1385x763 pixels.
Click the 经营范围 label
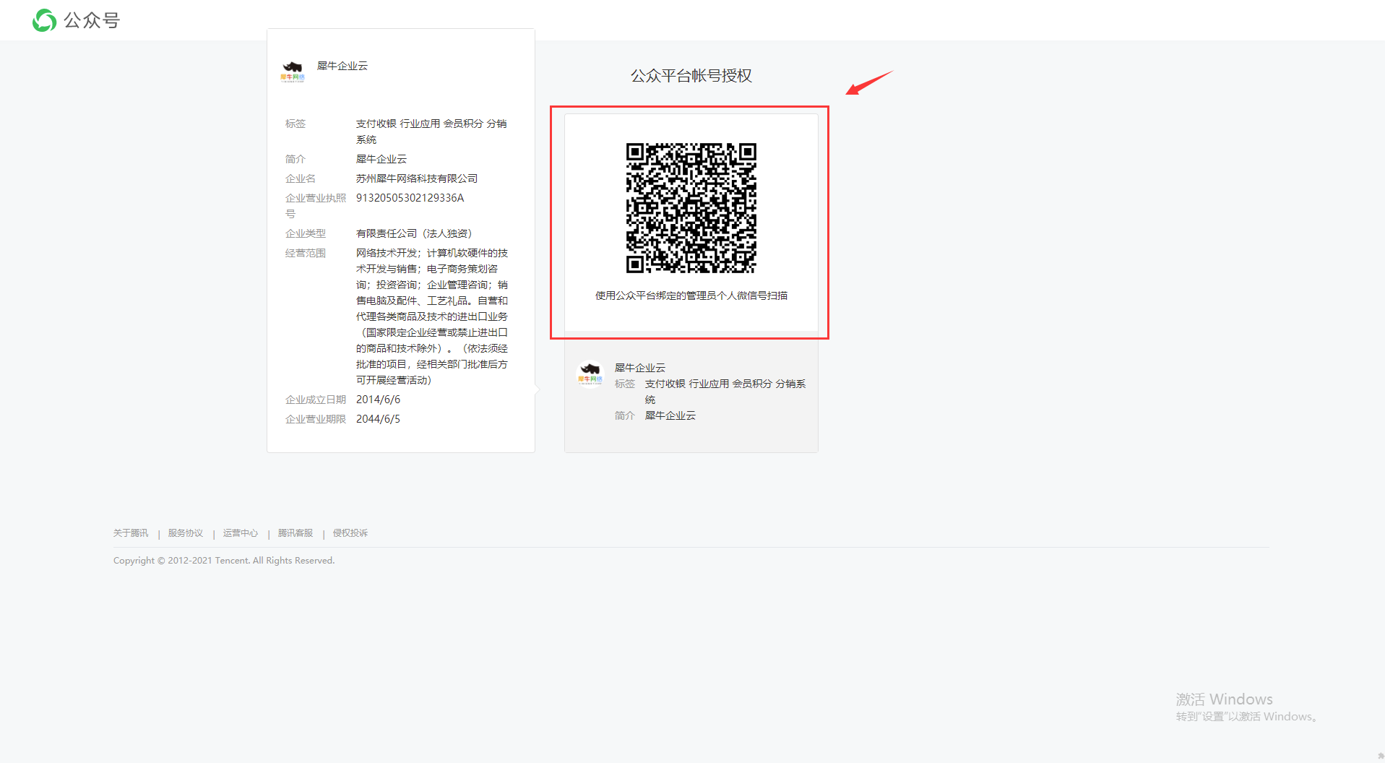(306, 253)
